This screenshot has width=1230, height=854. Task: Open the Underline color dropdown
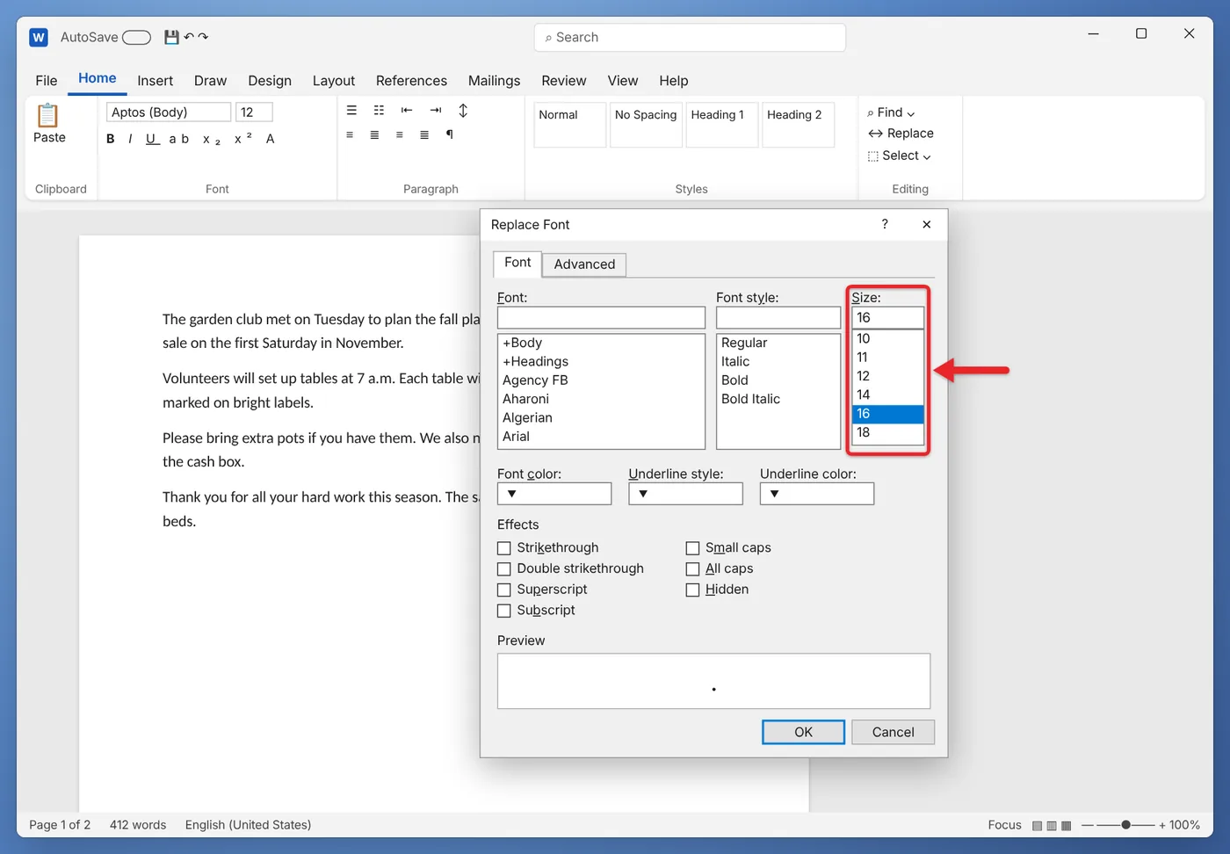(x=817, y=494)
